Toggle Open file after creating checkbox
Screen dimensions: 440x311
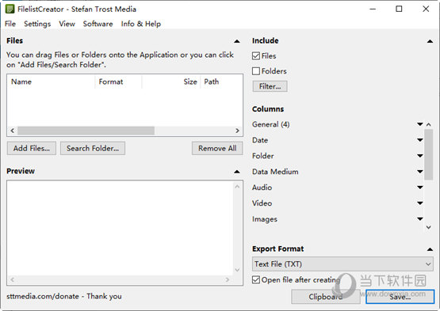click(x=256, y=280)
